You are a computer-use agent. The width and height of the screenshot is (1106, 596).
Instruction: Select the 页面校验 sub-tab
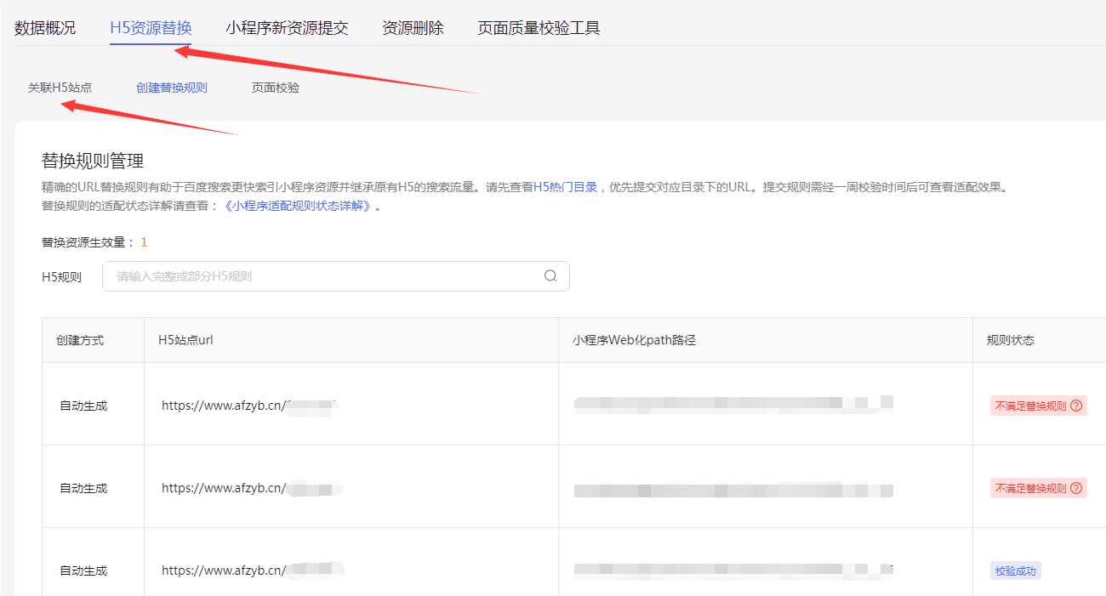275,87
